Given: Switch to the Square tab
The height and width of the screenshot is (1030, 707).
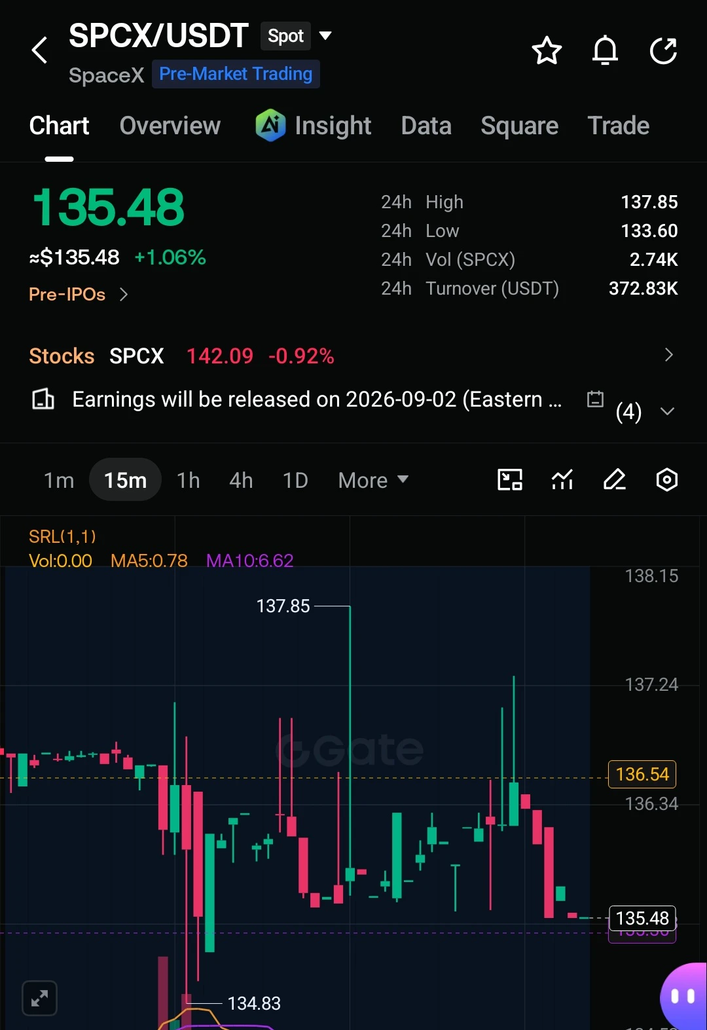Looking at the screenshot, I should [x=520, y=126].
